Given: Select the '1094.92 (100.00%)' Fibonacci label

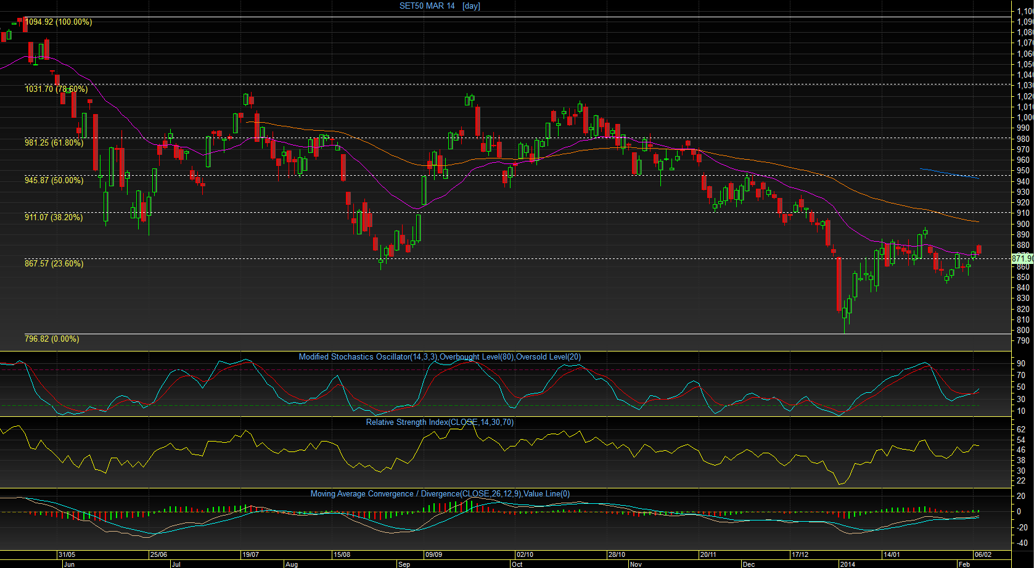Looking at the screenshot, I should coord(59,22).
